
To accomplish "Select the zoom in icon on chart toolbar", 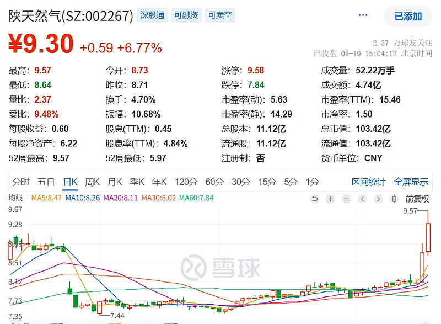I will [330, 199].
